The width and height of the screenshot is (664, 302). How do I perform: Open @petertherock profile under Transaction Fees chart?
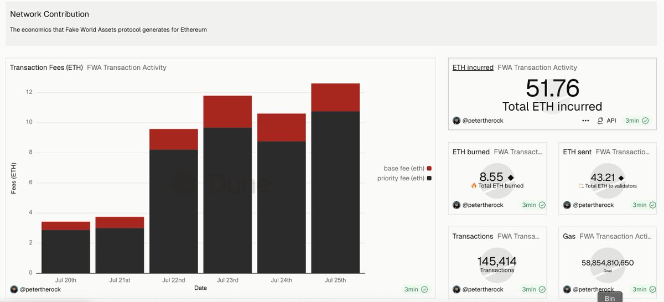[40, 289]
